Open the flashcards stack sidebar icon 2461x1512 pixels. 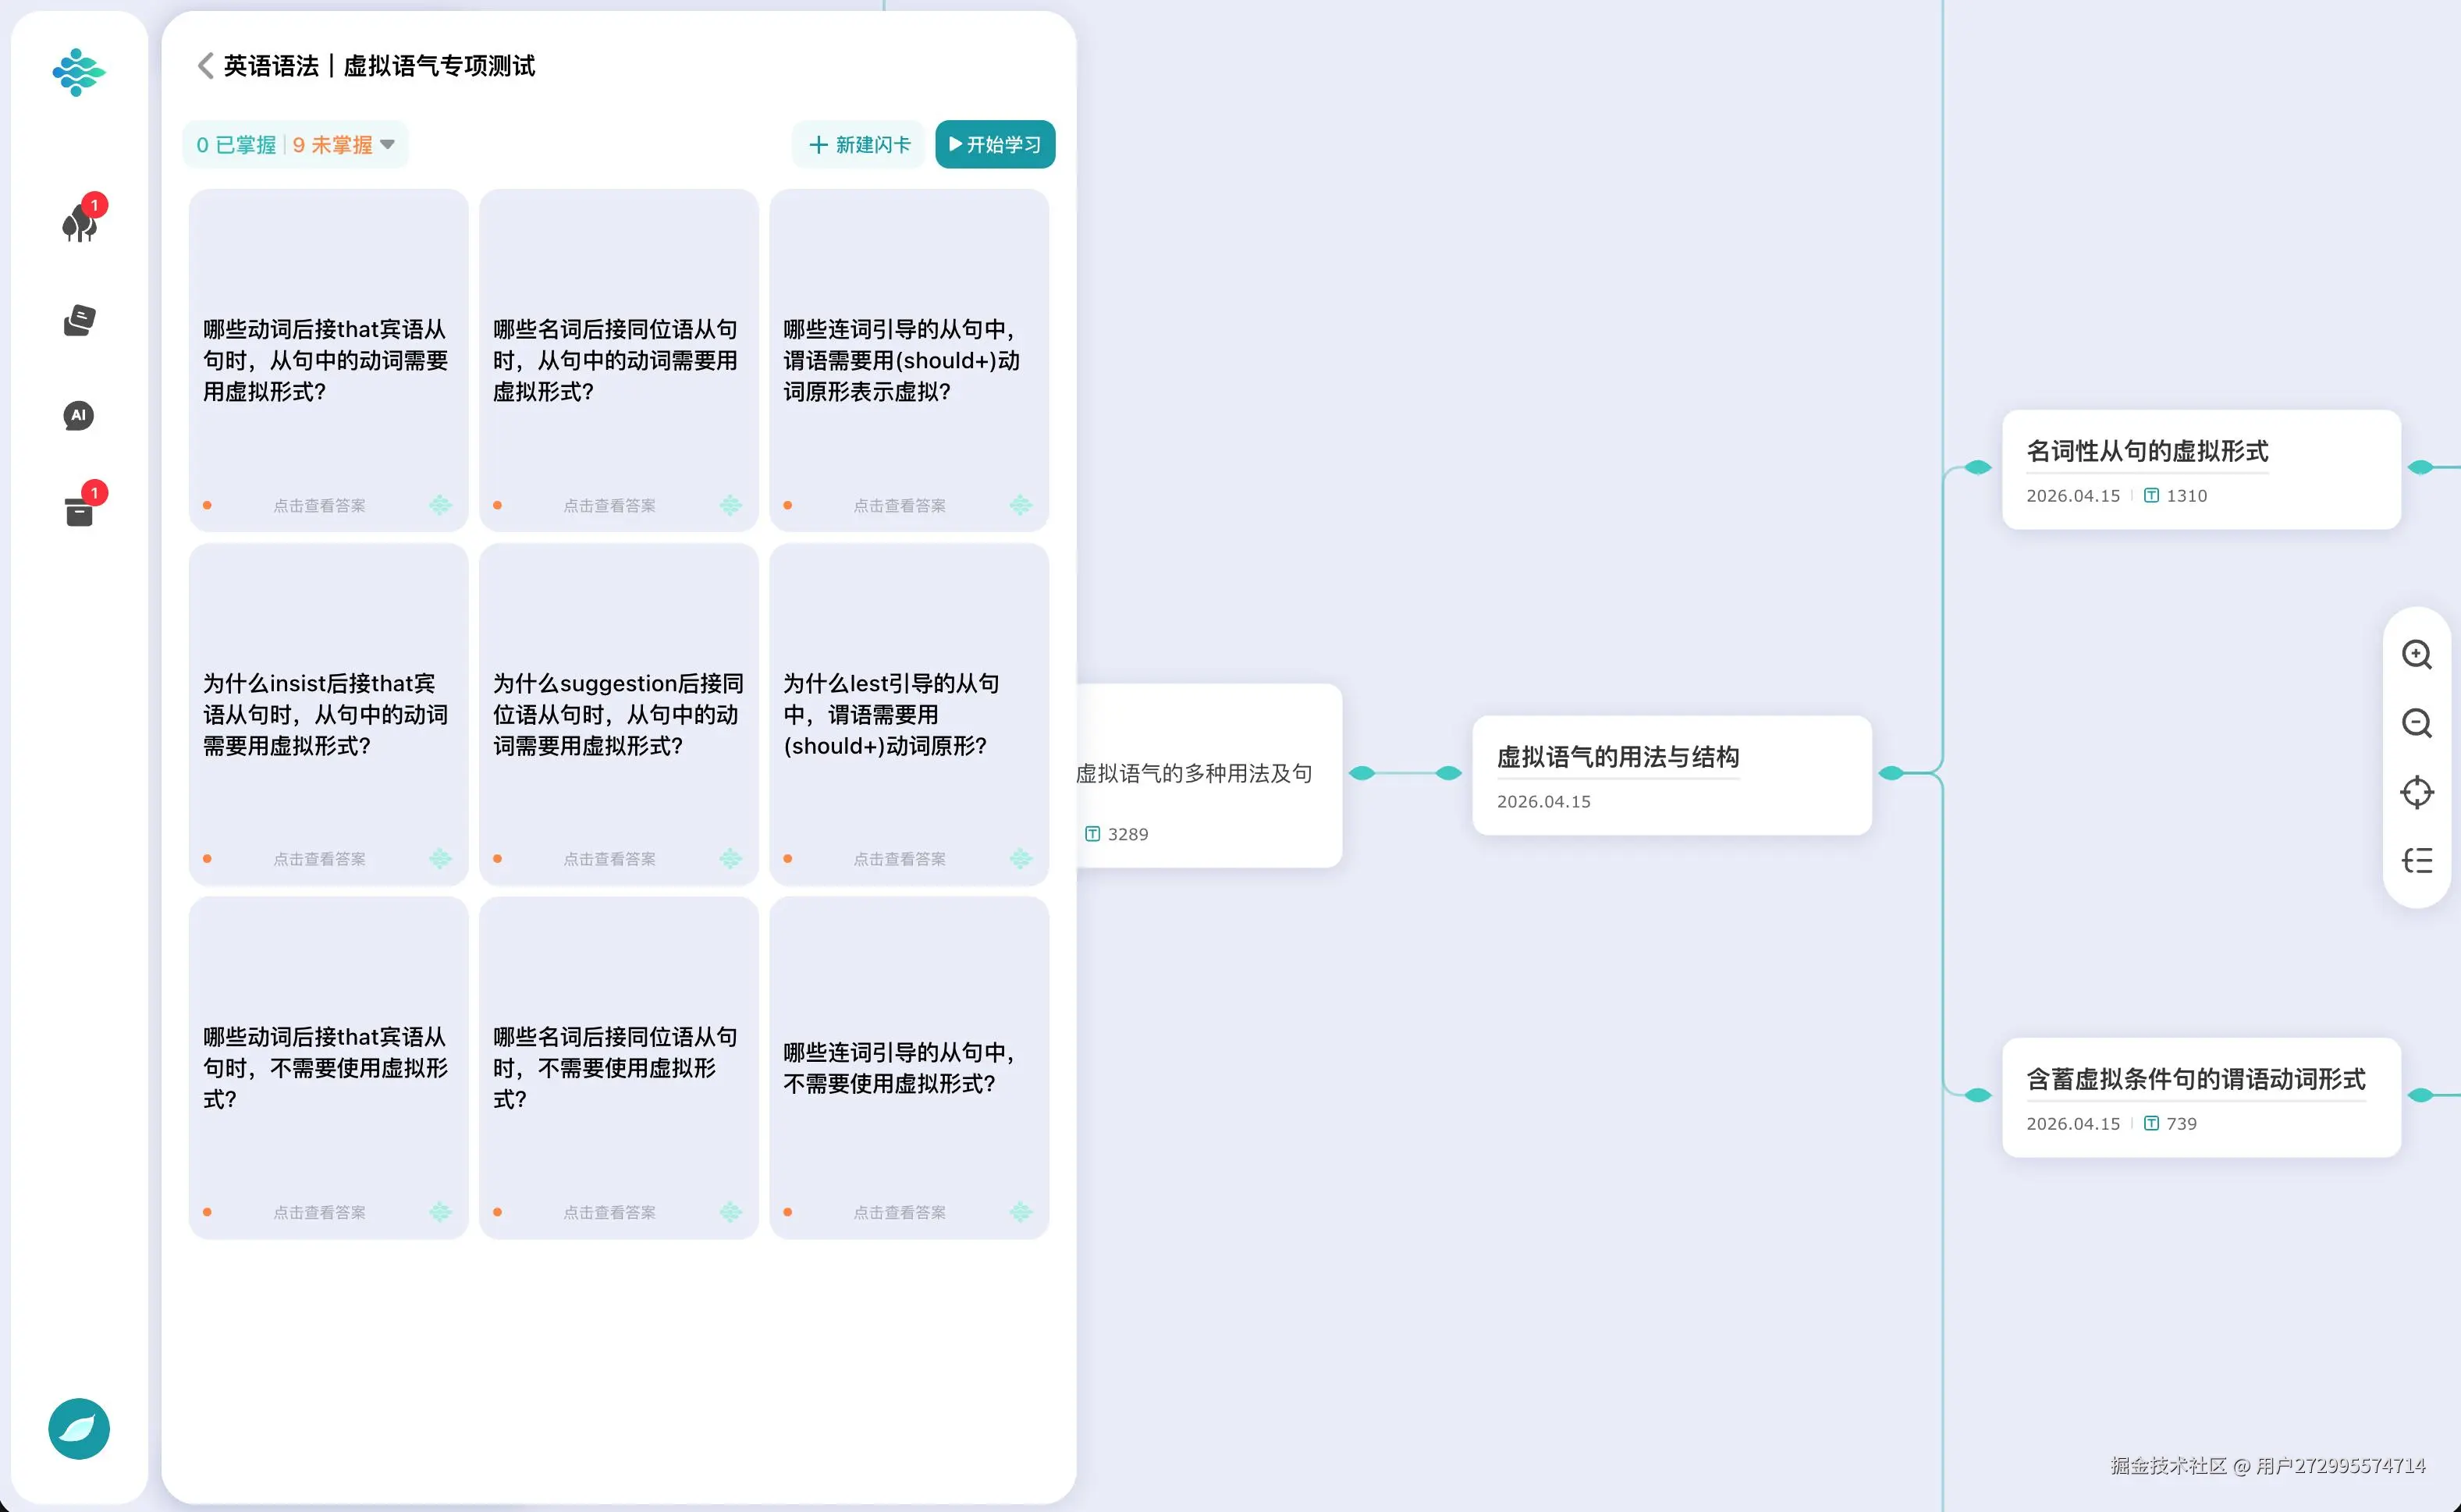79,320
